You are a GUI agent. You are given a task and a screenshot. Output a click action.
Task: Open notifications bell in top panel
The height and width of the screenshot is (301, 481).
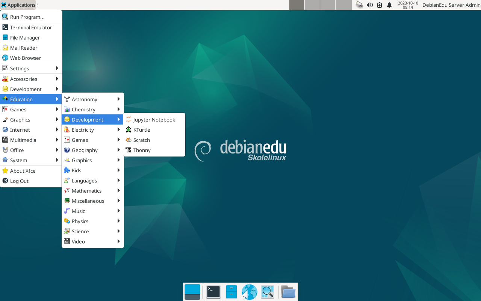pos(389,5)
